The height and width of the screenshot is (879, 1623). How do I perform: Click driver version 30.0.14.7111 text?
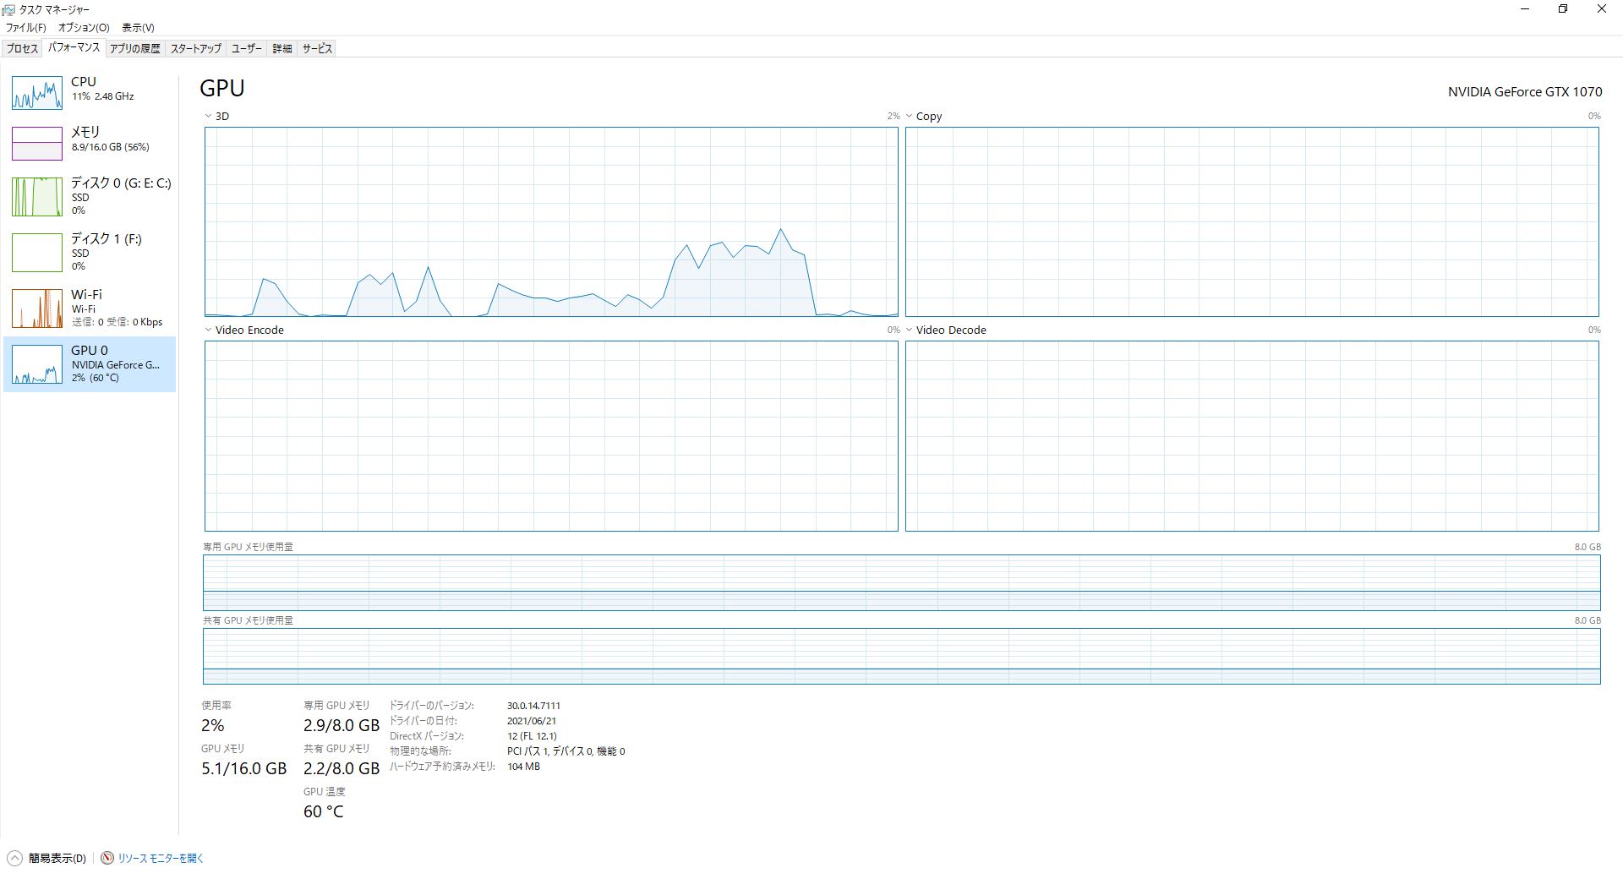pyautogui.click(x=533, y=706)
